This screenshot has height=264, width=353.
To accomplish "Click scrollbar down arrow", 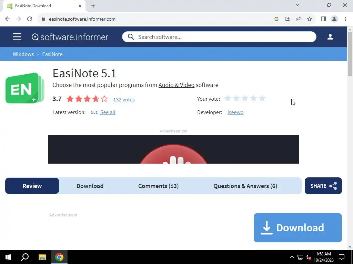I will tap(350, 247).
